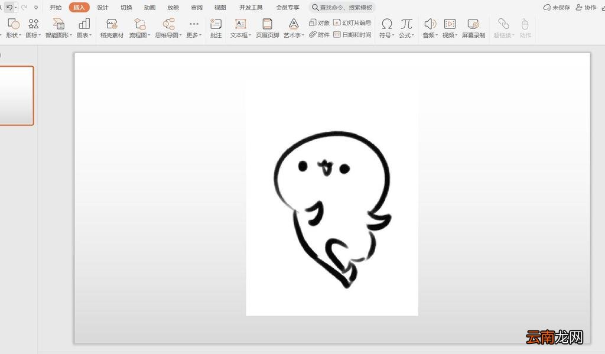Viewport: 605px width, 354px height.
Task: Open the quick access toolbar customize arrow
Action: (36, 7)
